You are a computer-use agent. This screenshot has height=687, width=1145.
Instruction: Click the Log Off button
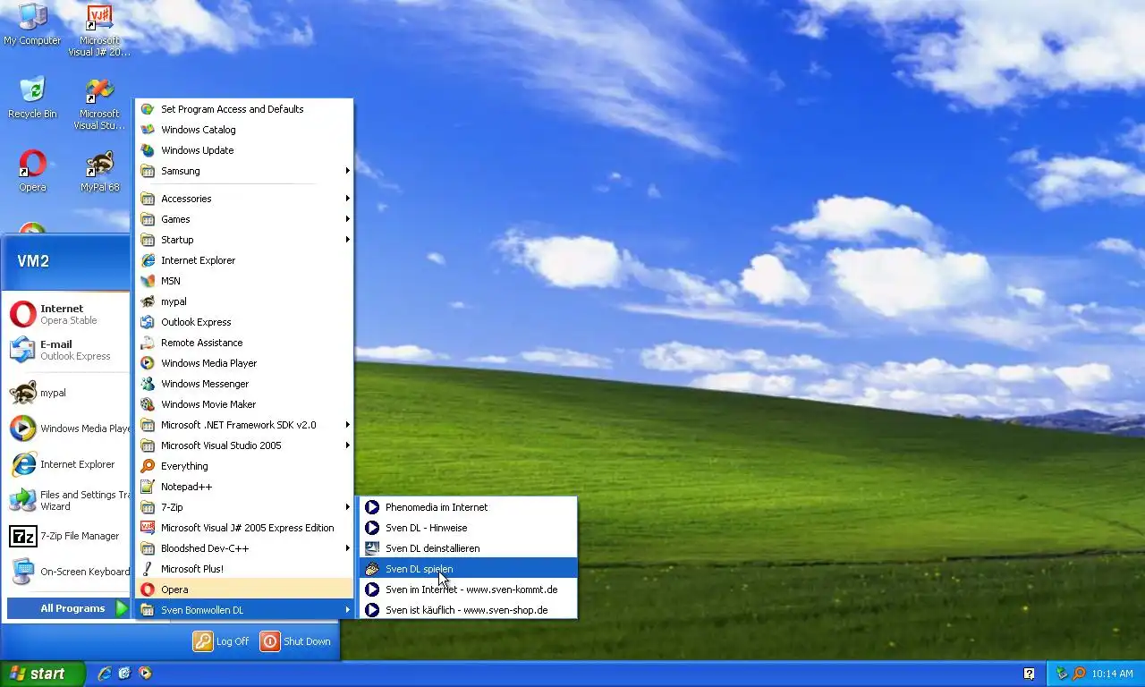(x=221, y=641)
